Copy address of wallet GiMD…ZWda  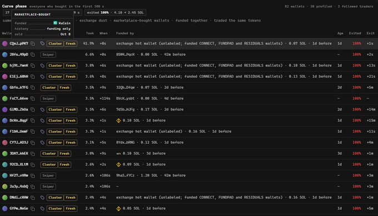[x=33, y=109]
